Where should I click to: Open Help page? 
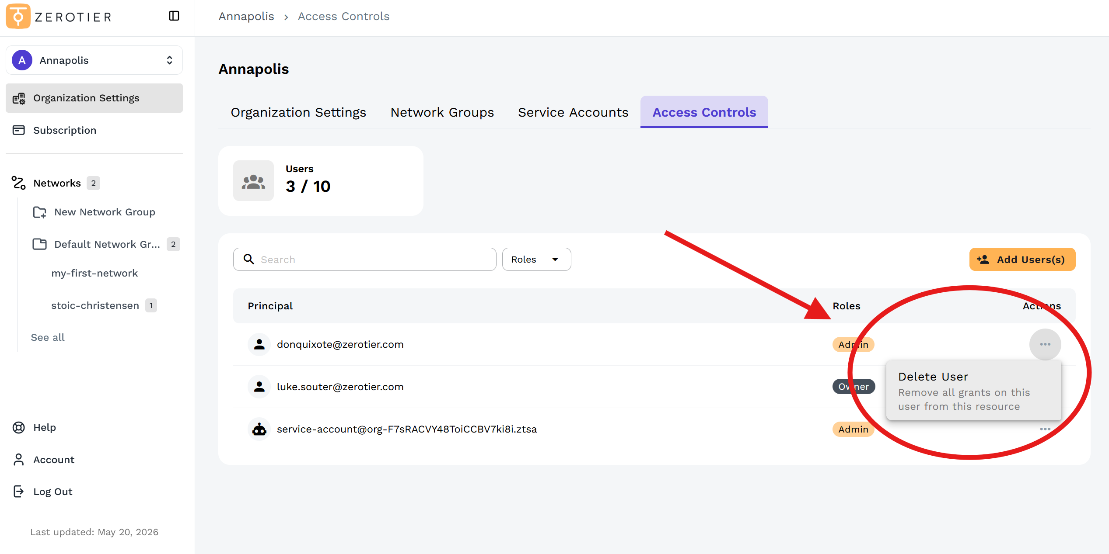[45, 428]
